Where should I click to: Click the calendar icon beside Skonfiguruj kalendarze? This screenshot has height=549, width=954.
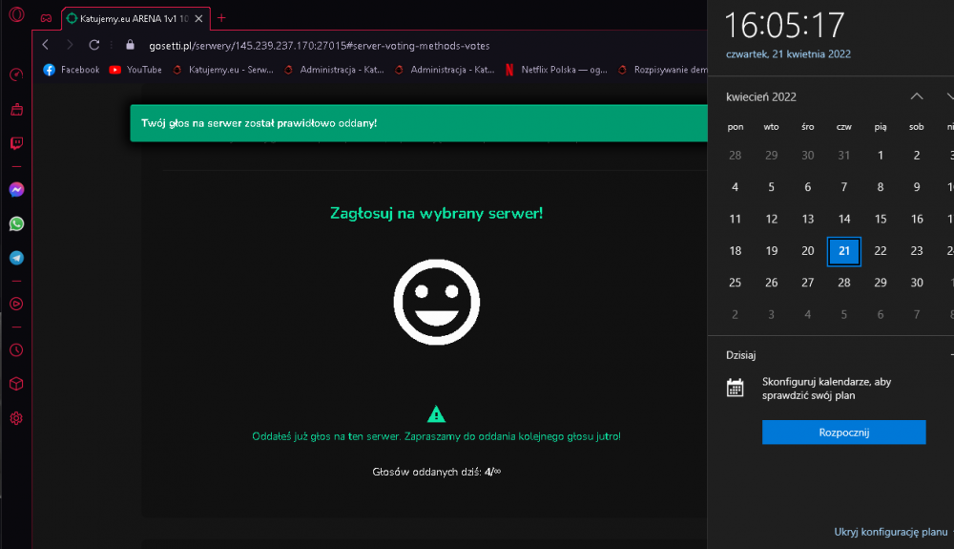point(735,388)
